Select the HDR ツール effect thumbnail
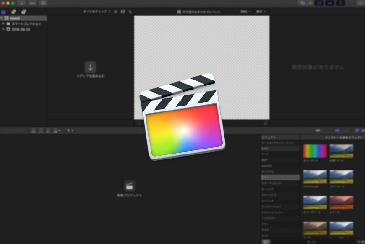 [x=341, y=151]
